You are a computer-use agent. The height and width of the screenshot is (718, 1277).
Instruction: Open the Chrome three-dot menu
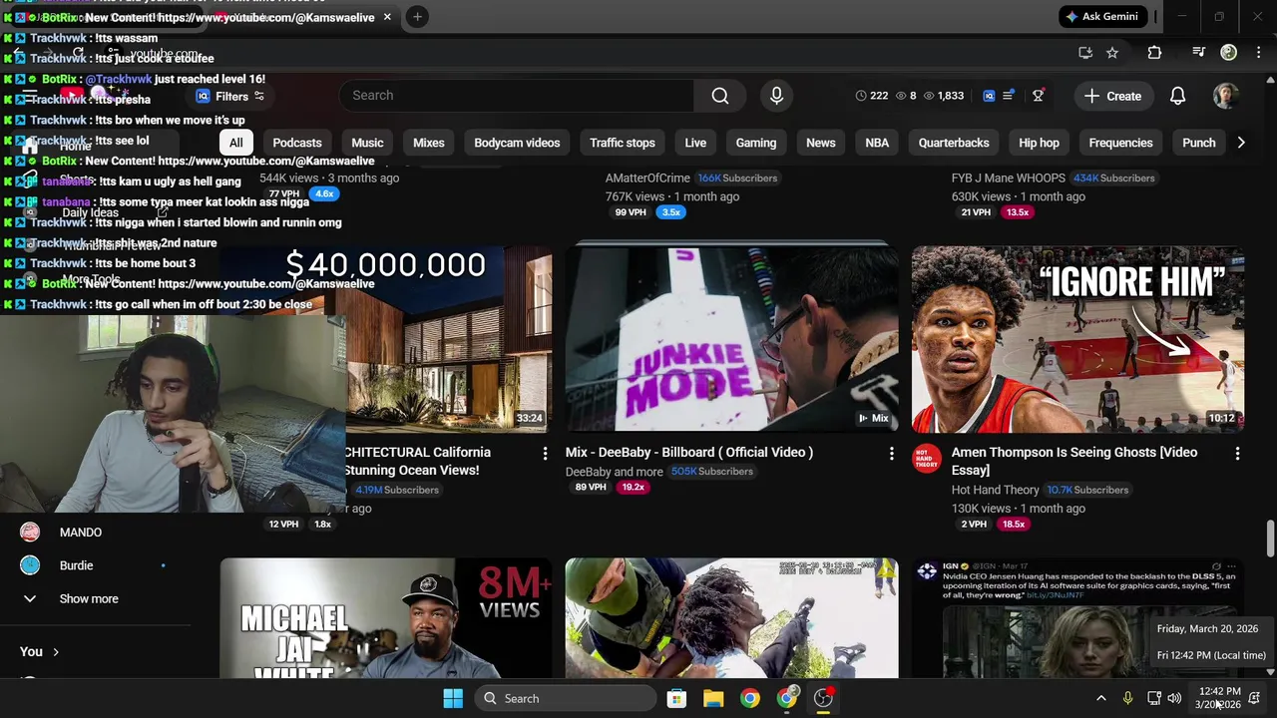1259,53
